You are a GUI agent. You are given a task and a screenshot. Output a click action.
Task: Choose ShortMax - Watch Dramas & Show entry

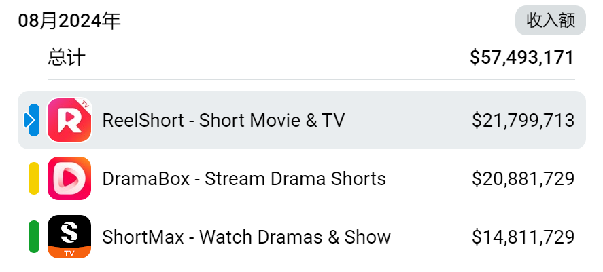pyautogui.click(x=246, y=237)
